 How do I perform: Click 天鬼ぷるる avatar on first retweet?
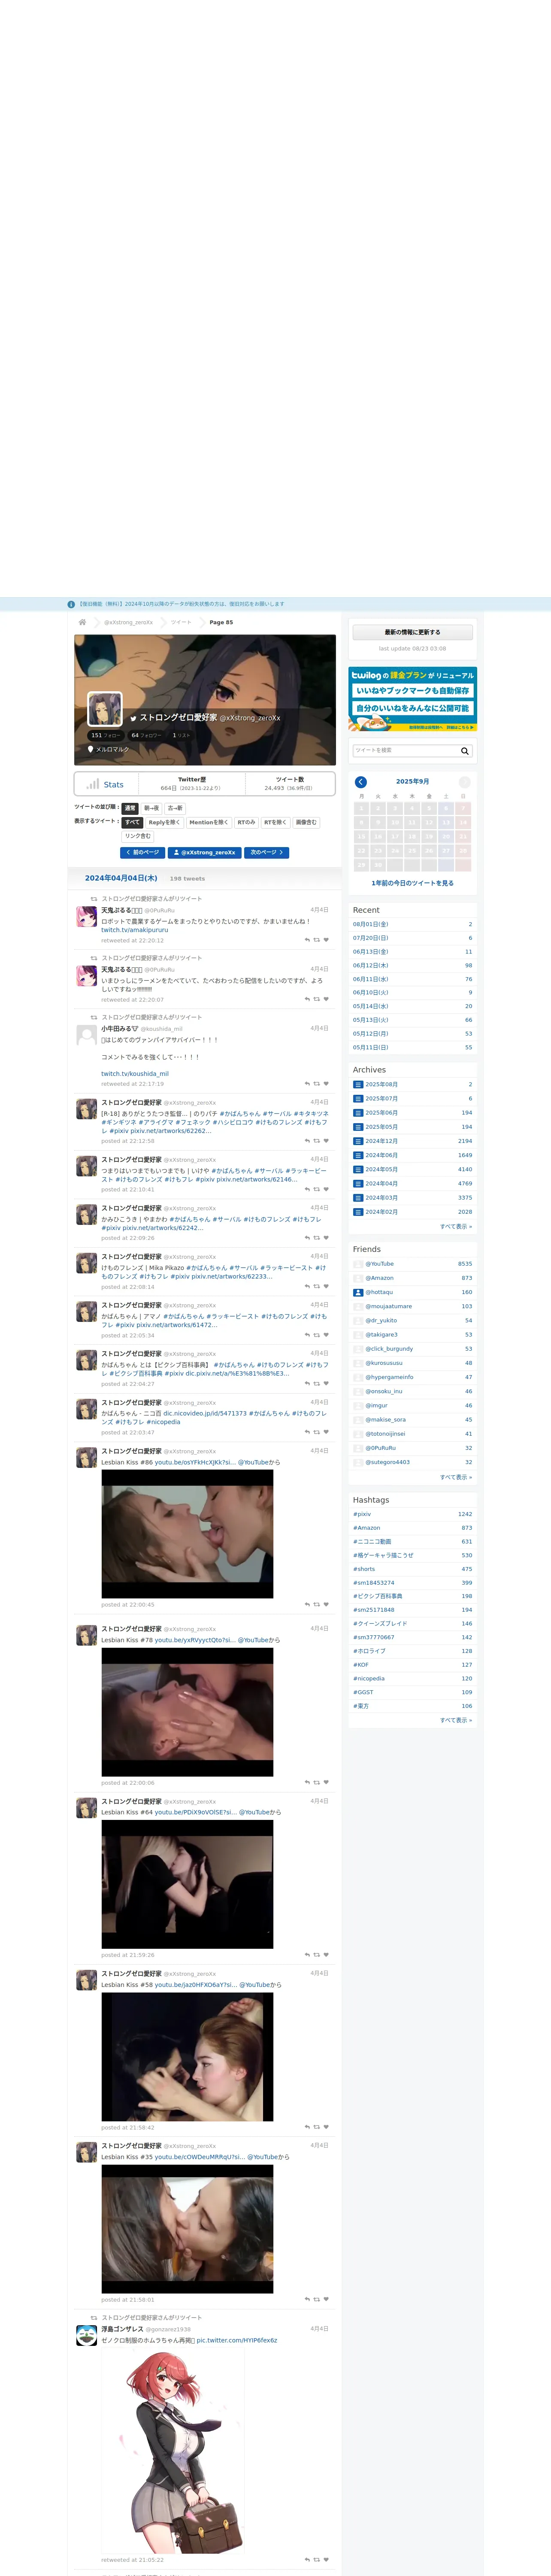pyautogui.click(x=87, y=917)
